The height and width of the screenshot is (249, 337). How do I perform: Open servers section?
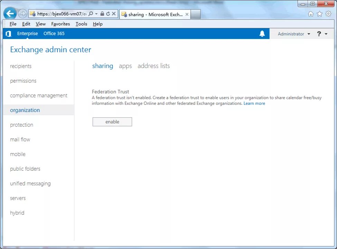18,198
